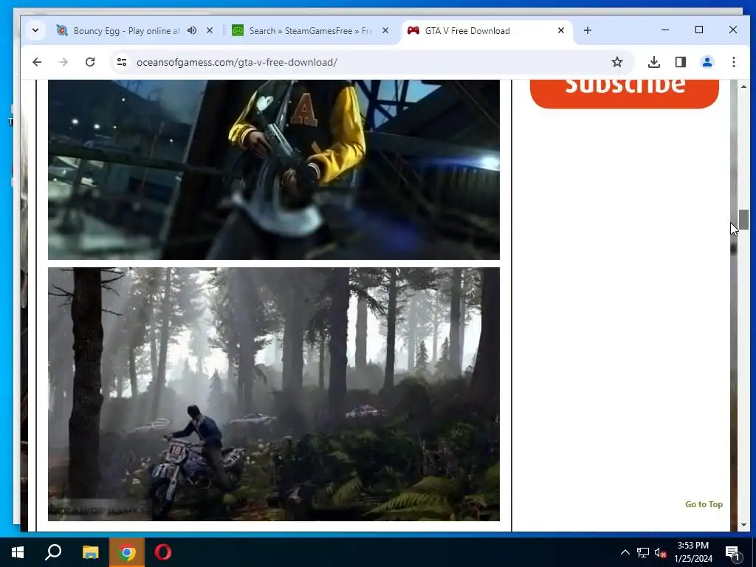Minimize the Chrome window

[x=665, y=30]
